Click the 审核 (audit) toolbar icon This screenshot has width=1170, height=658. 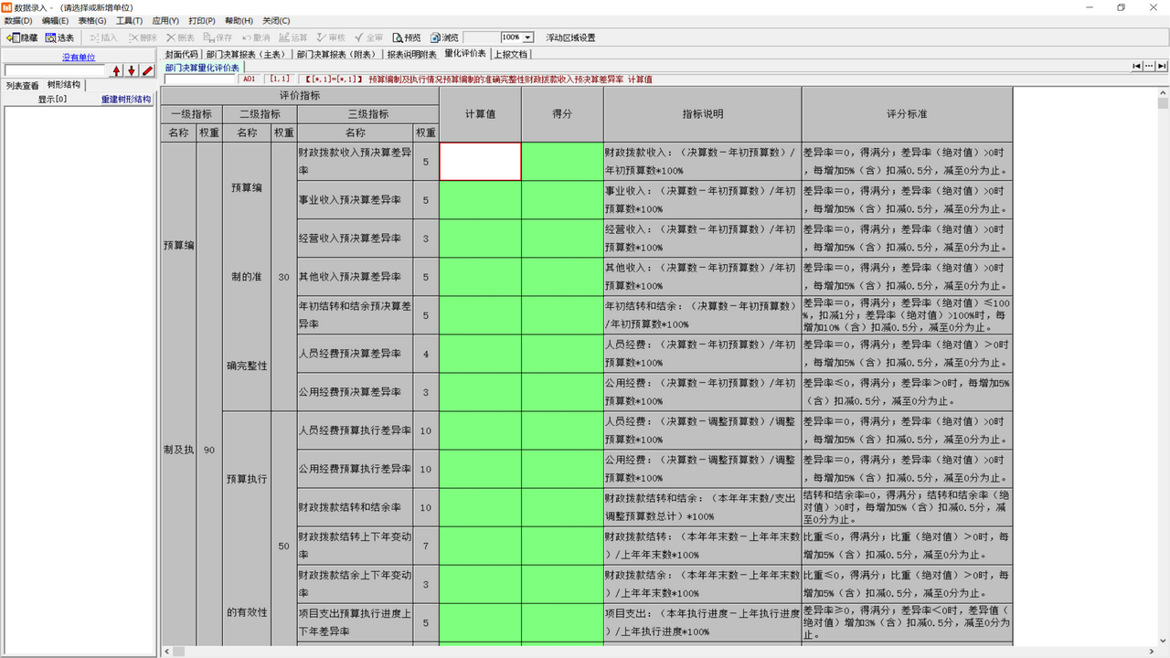click(x=329, y=37)
